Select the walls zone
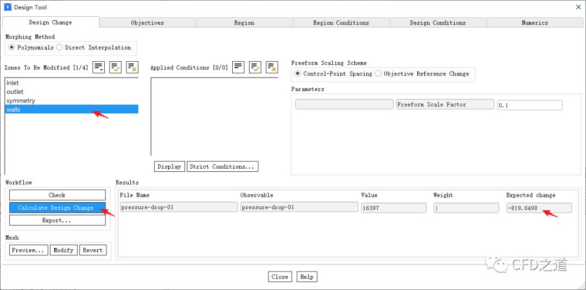Image resolution: width=586 pixels, height=290 pixels. tap(72, 109)
